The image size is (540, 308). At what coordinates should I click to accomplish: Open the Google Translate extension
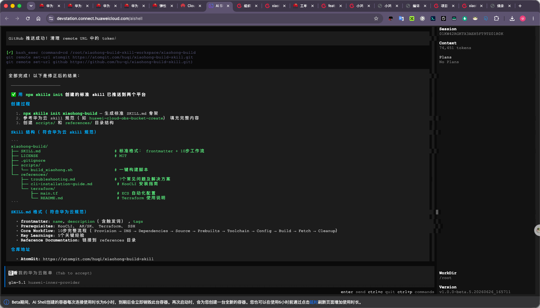tap(401, 18)
